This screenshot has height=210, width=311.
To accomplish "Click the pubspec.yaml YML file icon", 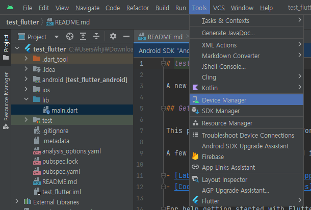I will pyautogui.click(x=37, y=171).
